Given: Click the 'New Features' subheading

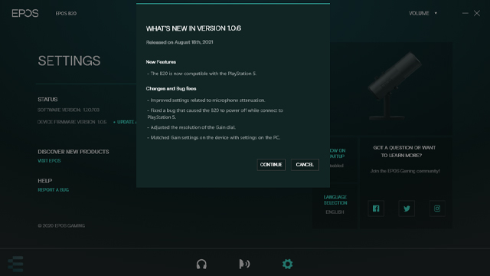Looking at the screenshot, I should pos(161,62).
